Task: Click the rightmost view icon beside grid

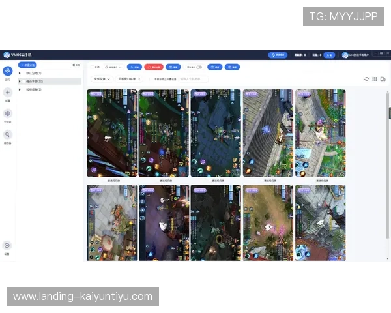Action: coord(383,79)
